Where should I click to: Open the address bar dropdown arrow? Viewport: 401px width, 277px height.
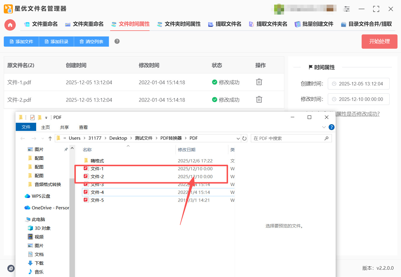point(238,138)
